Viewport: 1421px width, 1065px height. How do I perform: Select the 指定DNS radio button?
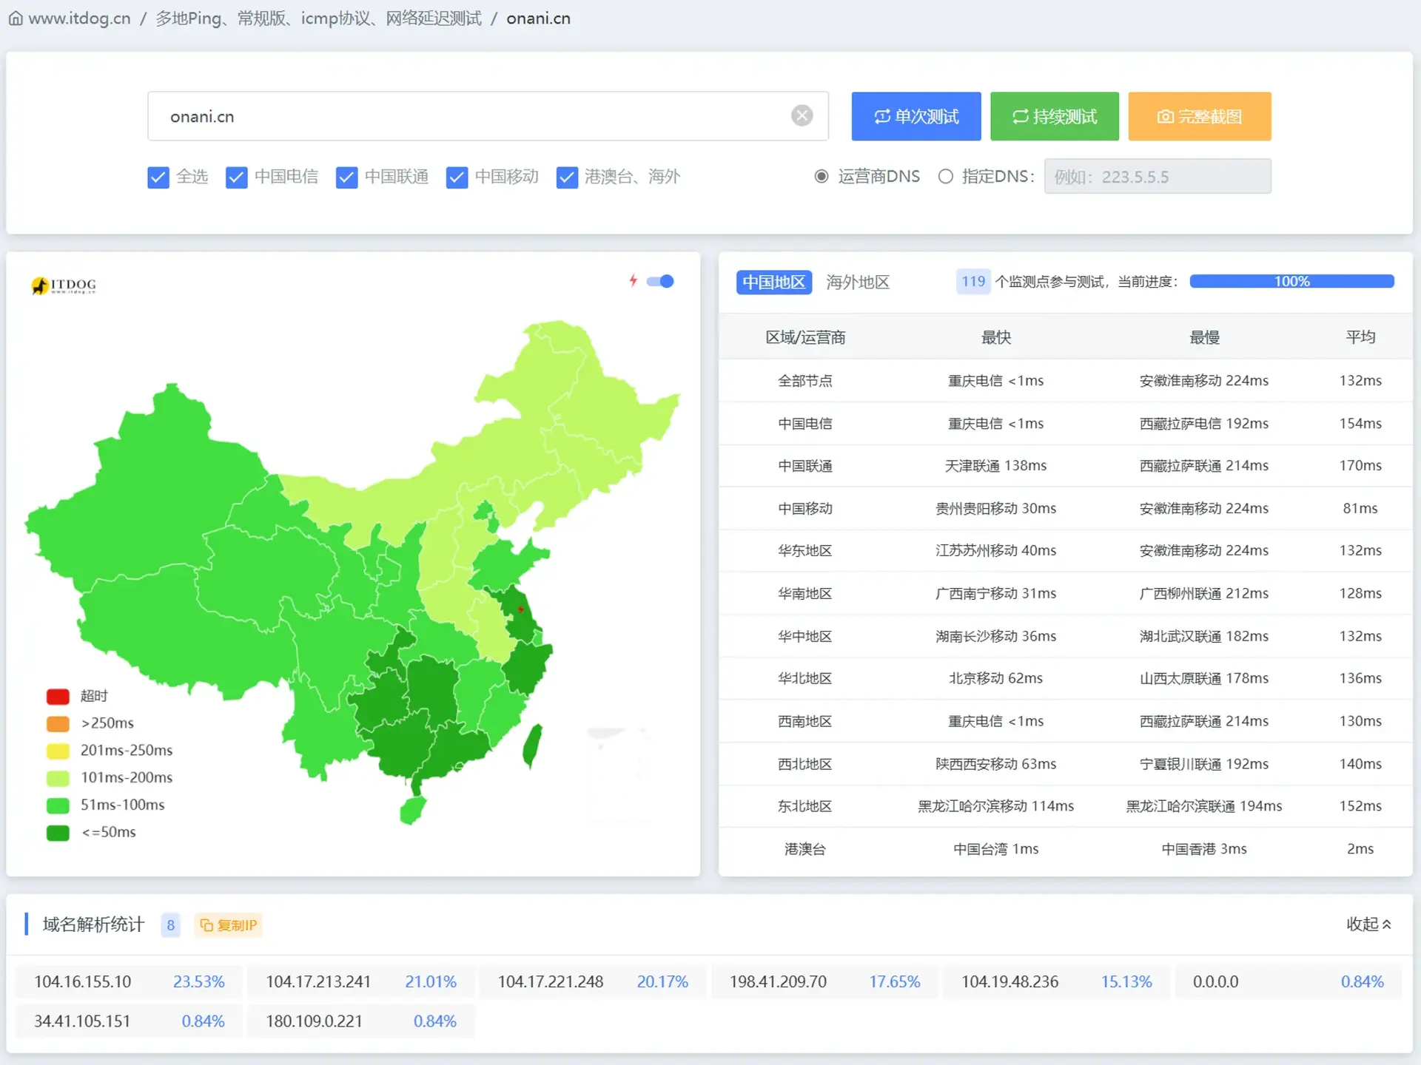point(945,177)
